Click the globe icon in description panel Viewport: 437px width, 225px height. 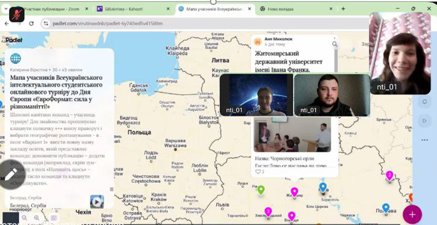click(x=16, y=59)
